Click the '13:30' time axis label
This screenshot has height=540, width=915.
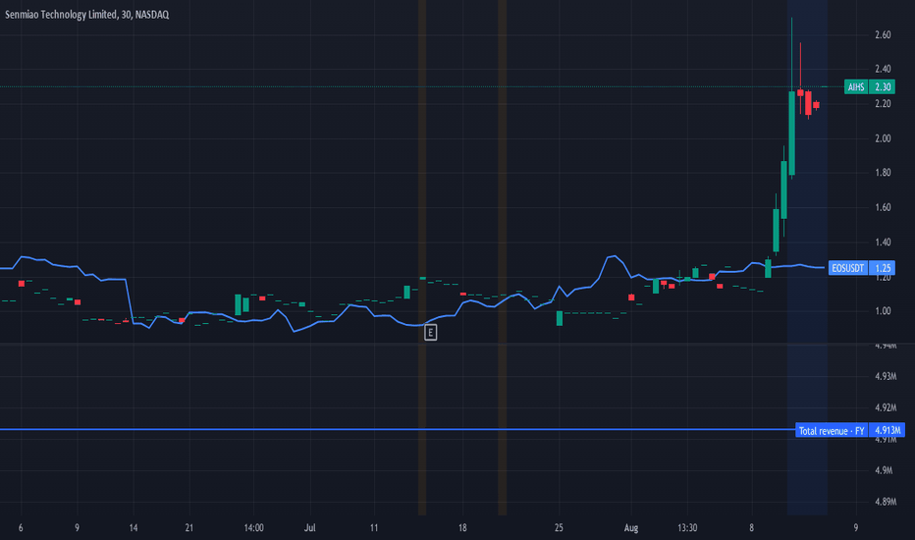(x=687, y=528)
